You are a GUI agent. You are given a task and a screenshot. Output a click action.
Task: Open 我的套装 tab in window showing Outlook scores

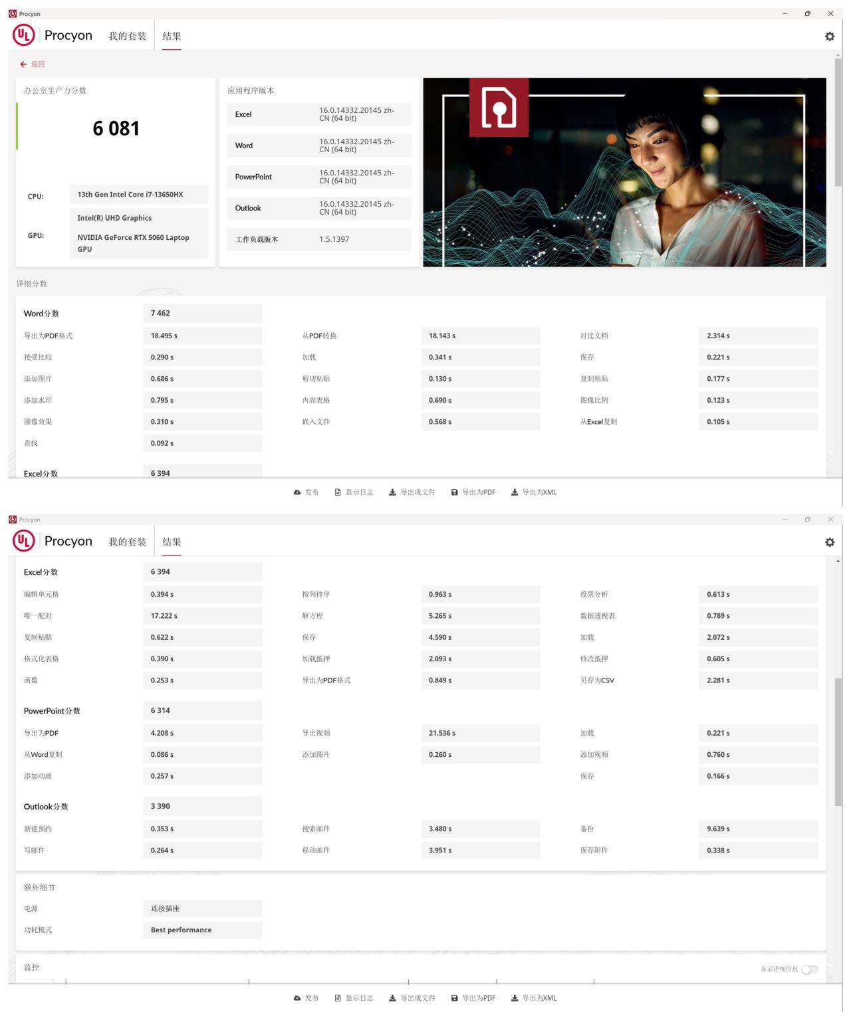(128, 542)
